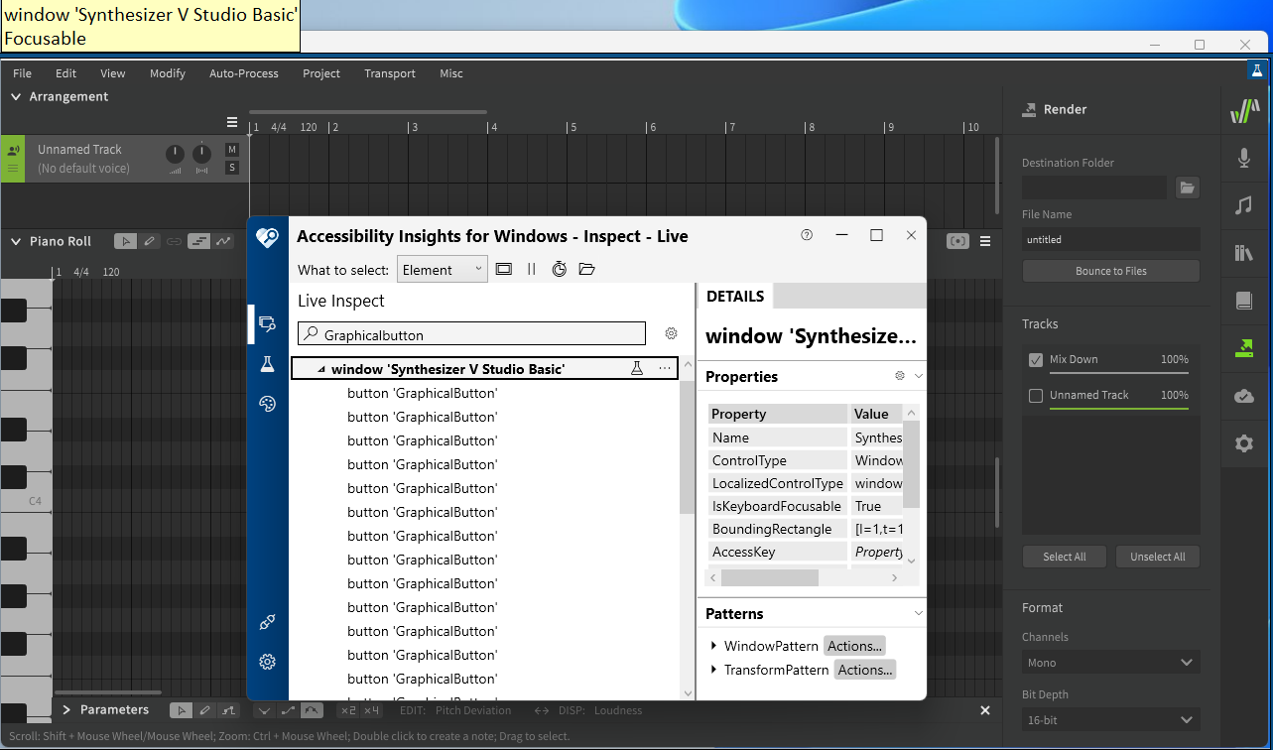This screenshot has height=750, width=1273.
Task: Open Live Inspect page in Accessibility Insights sidebar
Action: [267, 323]
